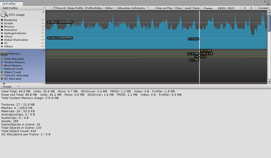Viewport: 271px width, 158px height.
Task: Enable Deep Profile
Action: tap(75, 8)
